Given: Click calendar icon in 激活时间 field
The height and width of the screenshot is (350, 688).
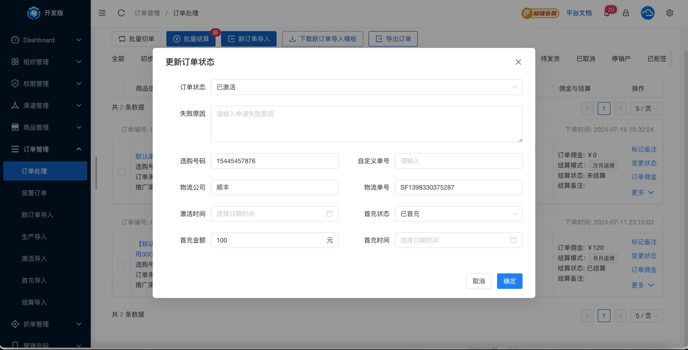Looking at the screenshot, I should (x=329, y=214).
